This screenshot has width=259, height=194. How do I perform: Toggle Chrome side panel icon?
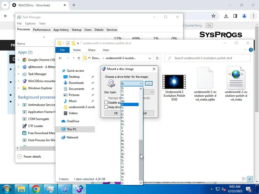[235, 16]
